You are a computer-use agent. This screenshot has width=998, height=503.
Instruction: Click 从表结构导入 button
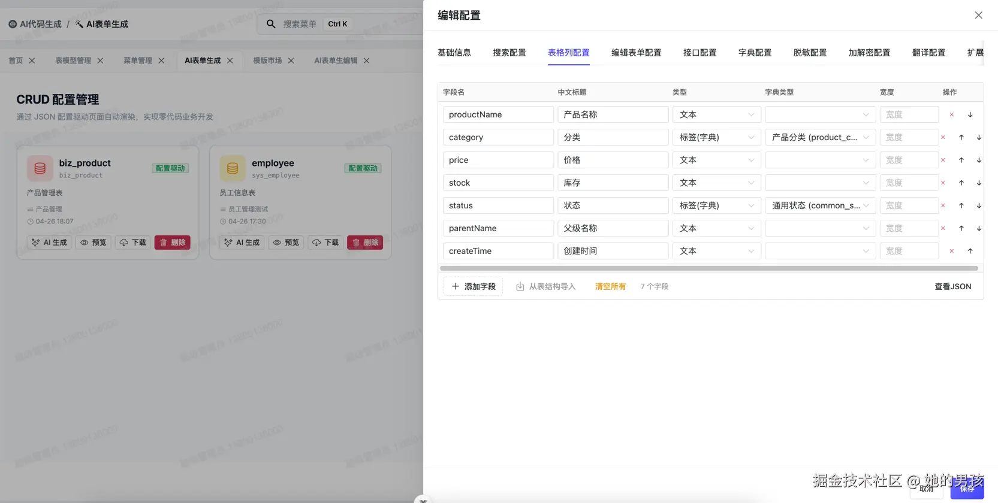point(545,286)
